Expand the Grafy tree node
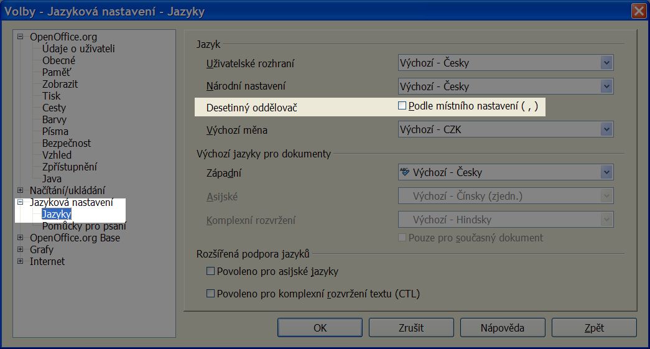Image resolution: width=650 pixels, height=349 pixels. click(20, 249)
